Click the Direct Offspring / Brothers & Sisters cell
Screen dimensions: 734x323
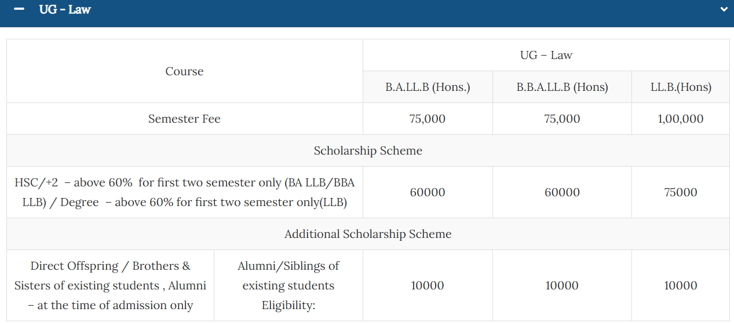tap(110, 285)
